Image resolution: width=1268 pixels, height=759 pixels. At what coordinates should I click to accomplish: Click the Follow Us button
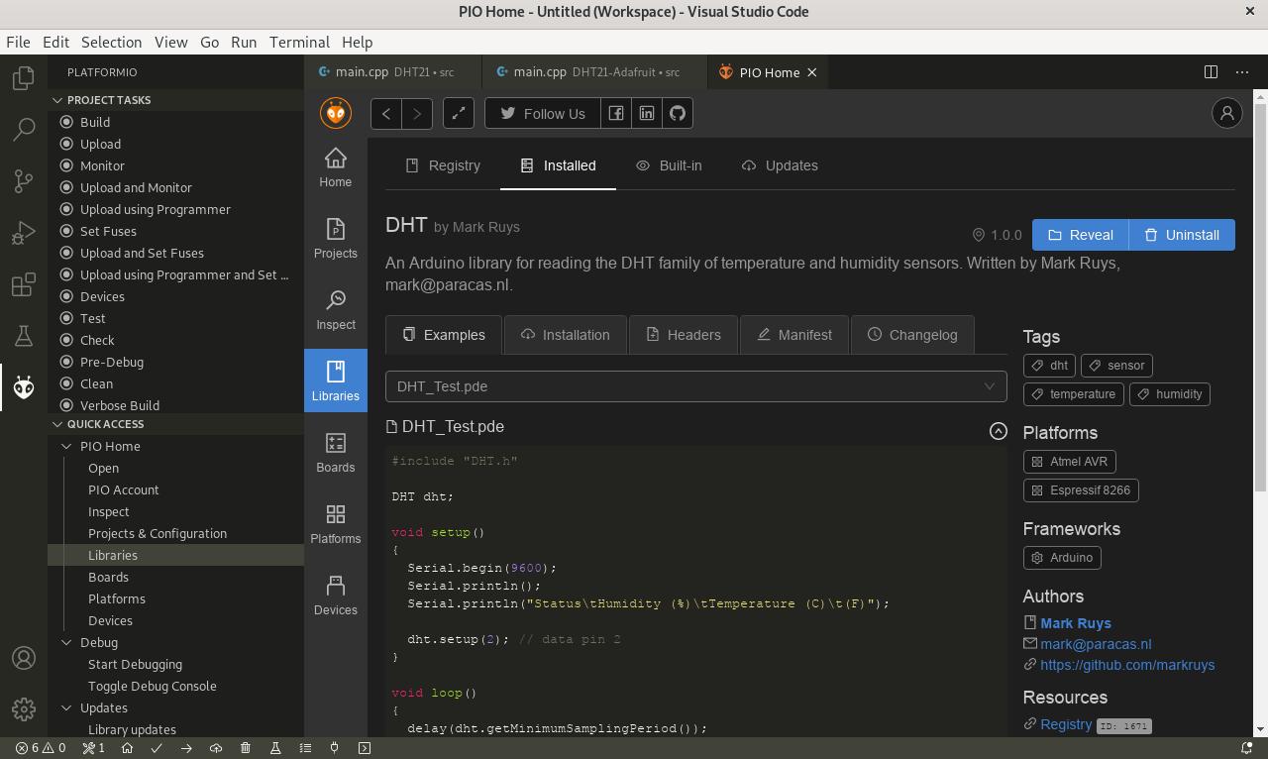(543, 113)
